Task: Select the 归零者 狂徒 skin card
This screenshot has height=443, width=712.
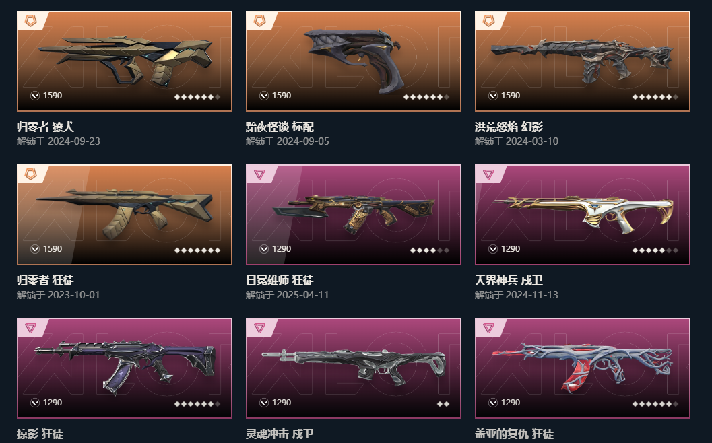Action: [125, 215]
